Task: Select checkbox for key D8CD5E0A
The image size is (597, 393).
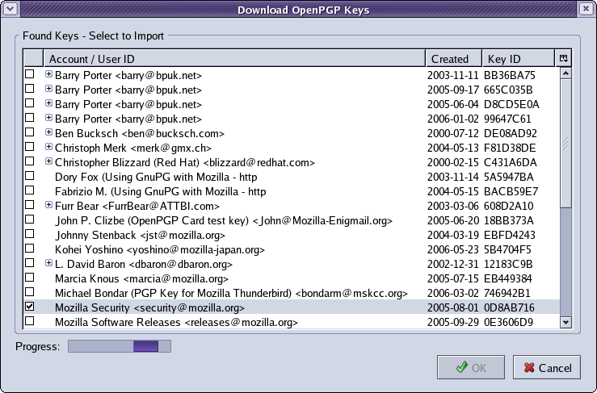Action: [x=29, y=103]
